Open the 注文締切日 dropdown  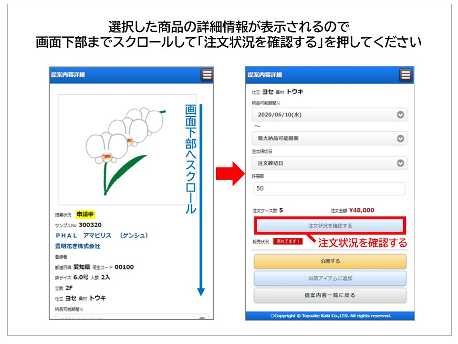pos(329,163)
